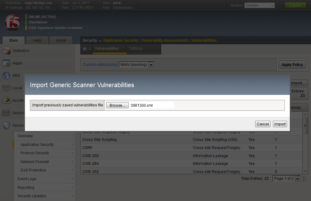Expand the Event Logs menu item
This screenshot has height=201, width=311.
44,179
